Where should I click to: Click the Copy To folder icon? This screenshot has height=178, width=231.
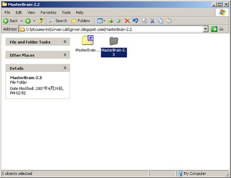click(x=119, y=21)
